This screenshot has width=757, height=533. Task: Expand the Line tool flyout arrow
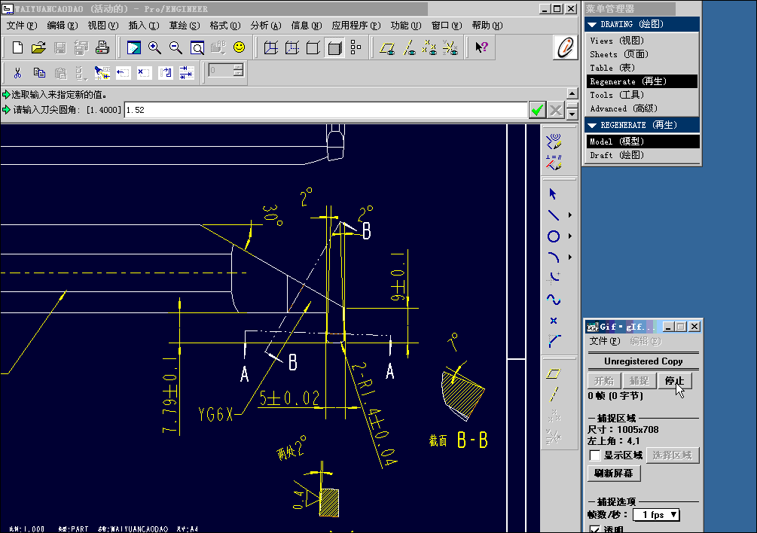[569, 215]
